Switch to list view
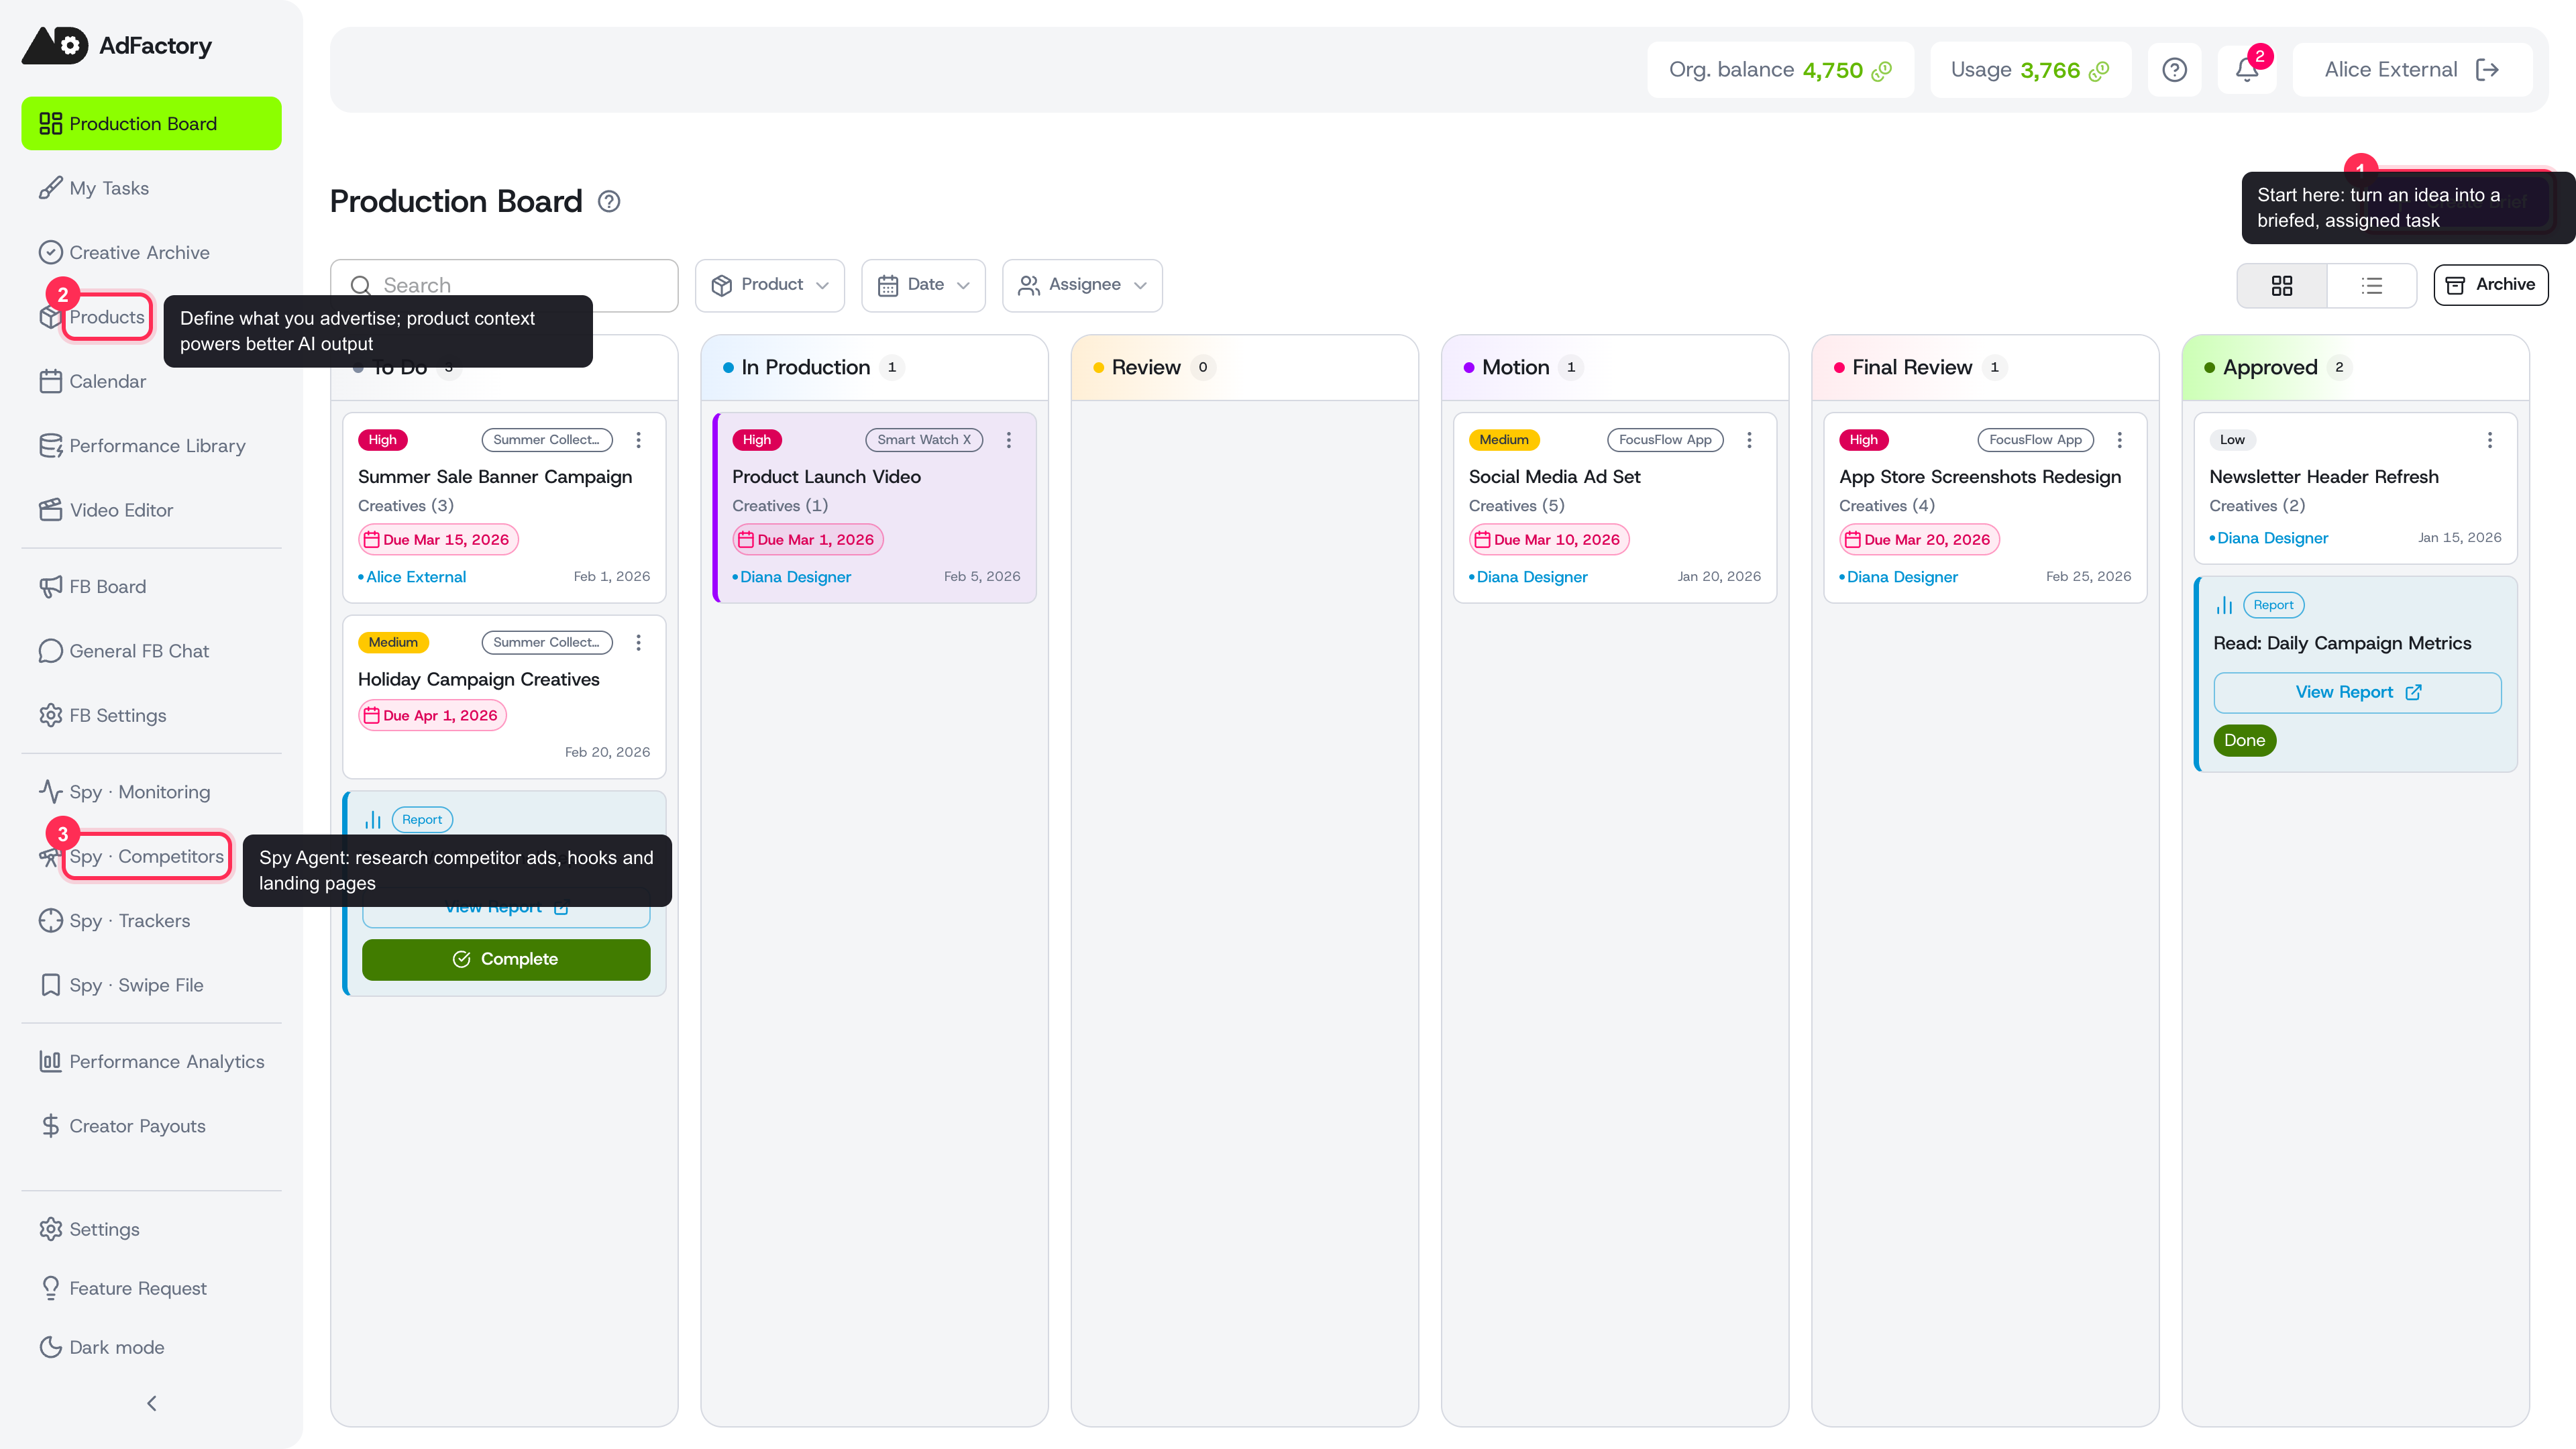 2371,286
